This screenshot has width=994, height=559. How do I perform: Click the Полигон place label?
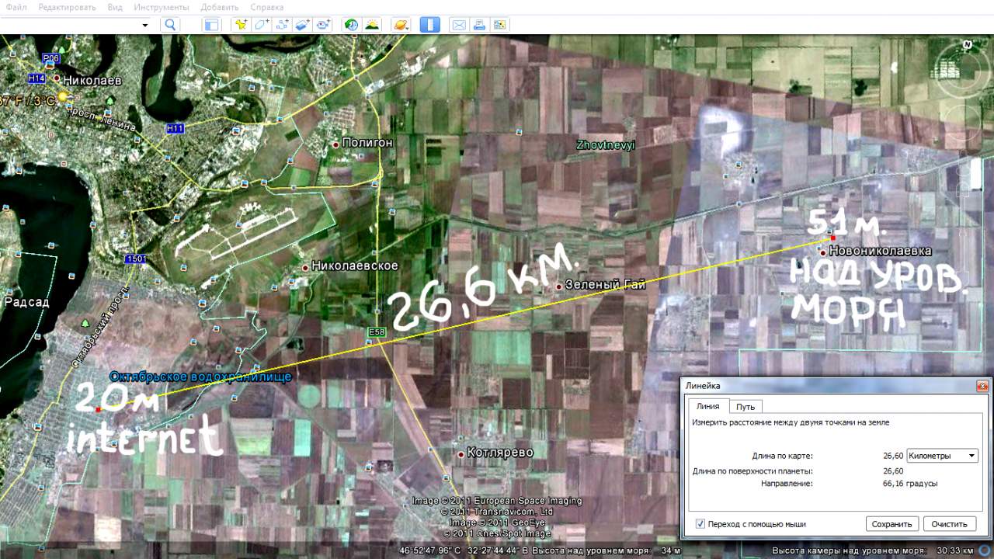(367, 143)
